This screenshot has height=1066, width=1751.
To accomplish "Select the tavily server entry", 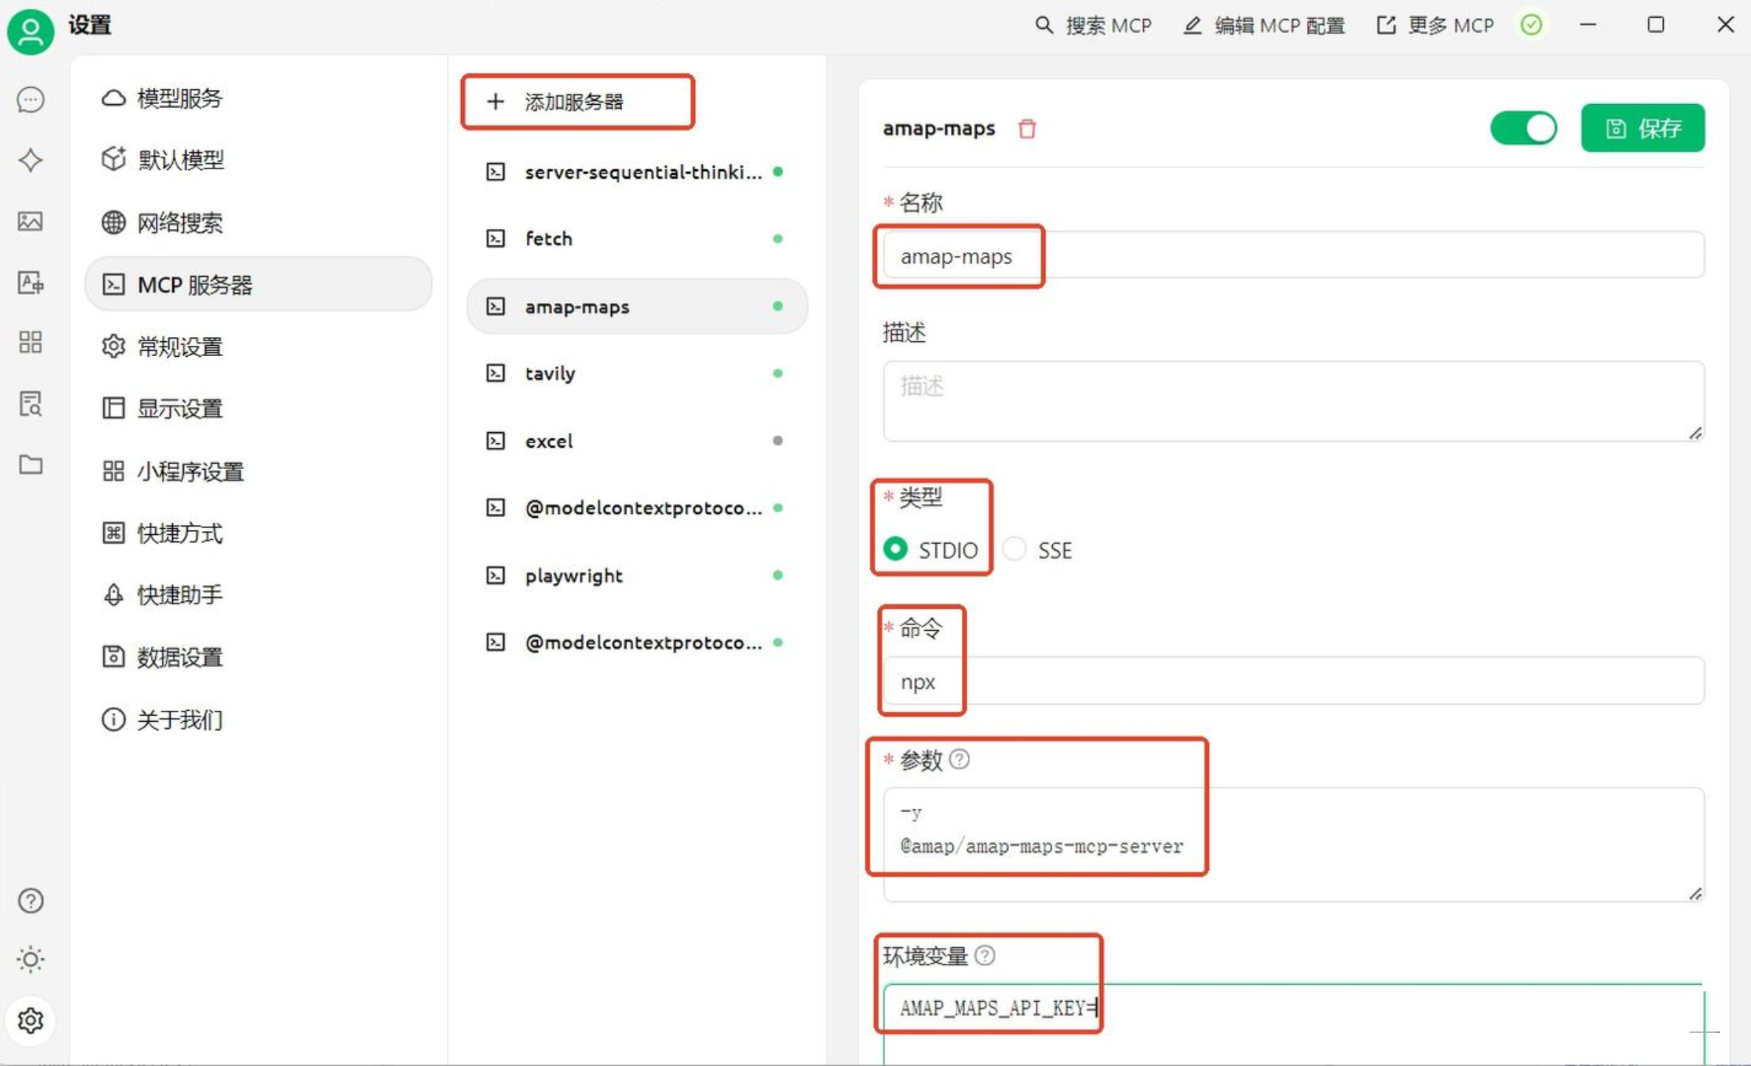I will (550, 374).
